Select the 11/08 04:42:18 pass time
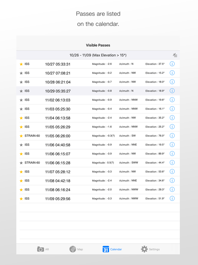 point(58,181)
